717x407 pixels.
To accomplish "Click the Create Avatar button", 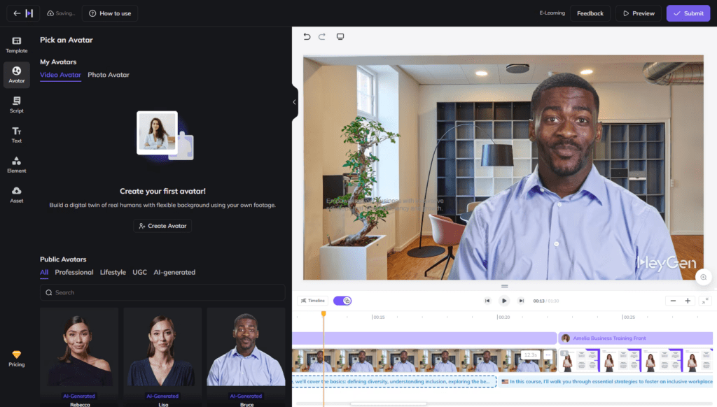I will point(162,226).
